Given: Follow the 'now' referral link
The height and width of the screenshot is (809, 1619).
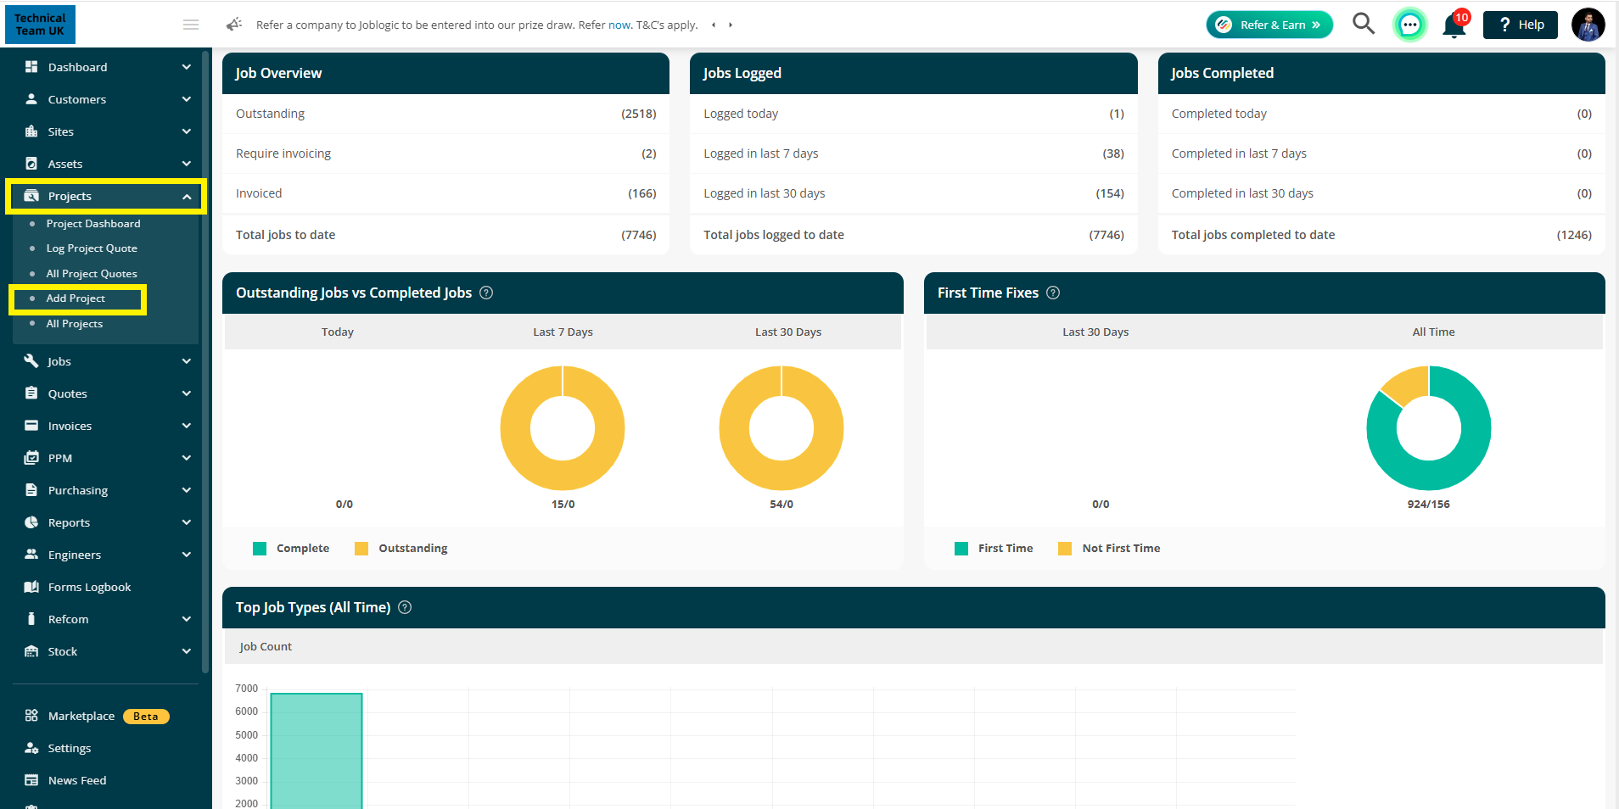Looking at the screenshot, I should [619, 25].
